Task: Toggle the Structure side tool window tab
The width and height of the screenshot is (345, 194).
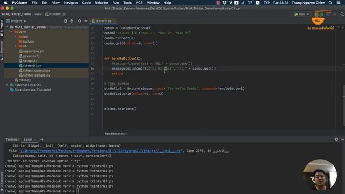Action: 2,51
